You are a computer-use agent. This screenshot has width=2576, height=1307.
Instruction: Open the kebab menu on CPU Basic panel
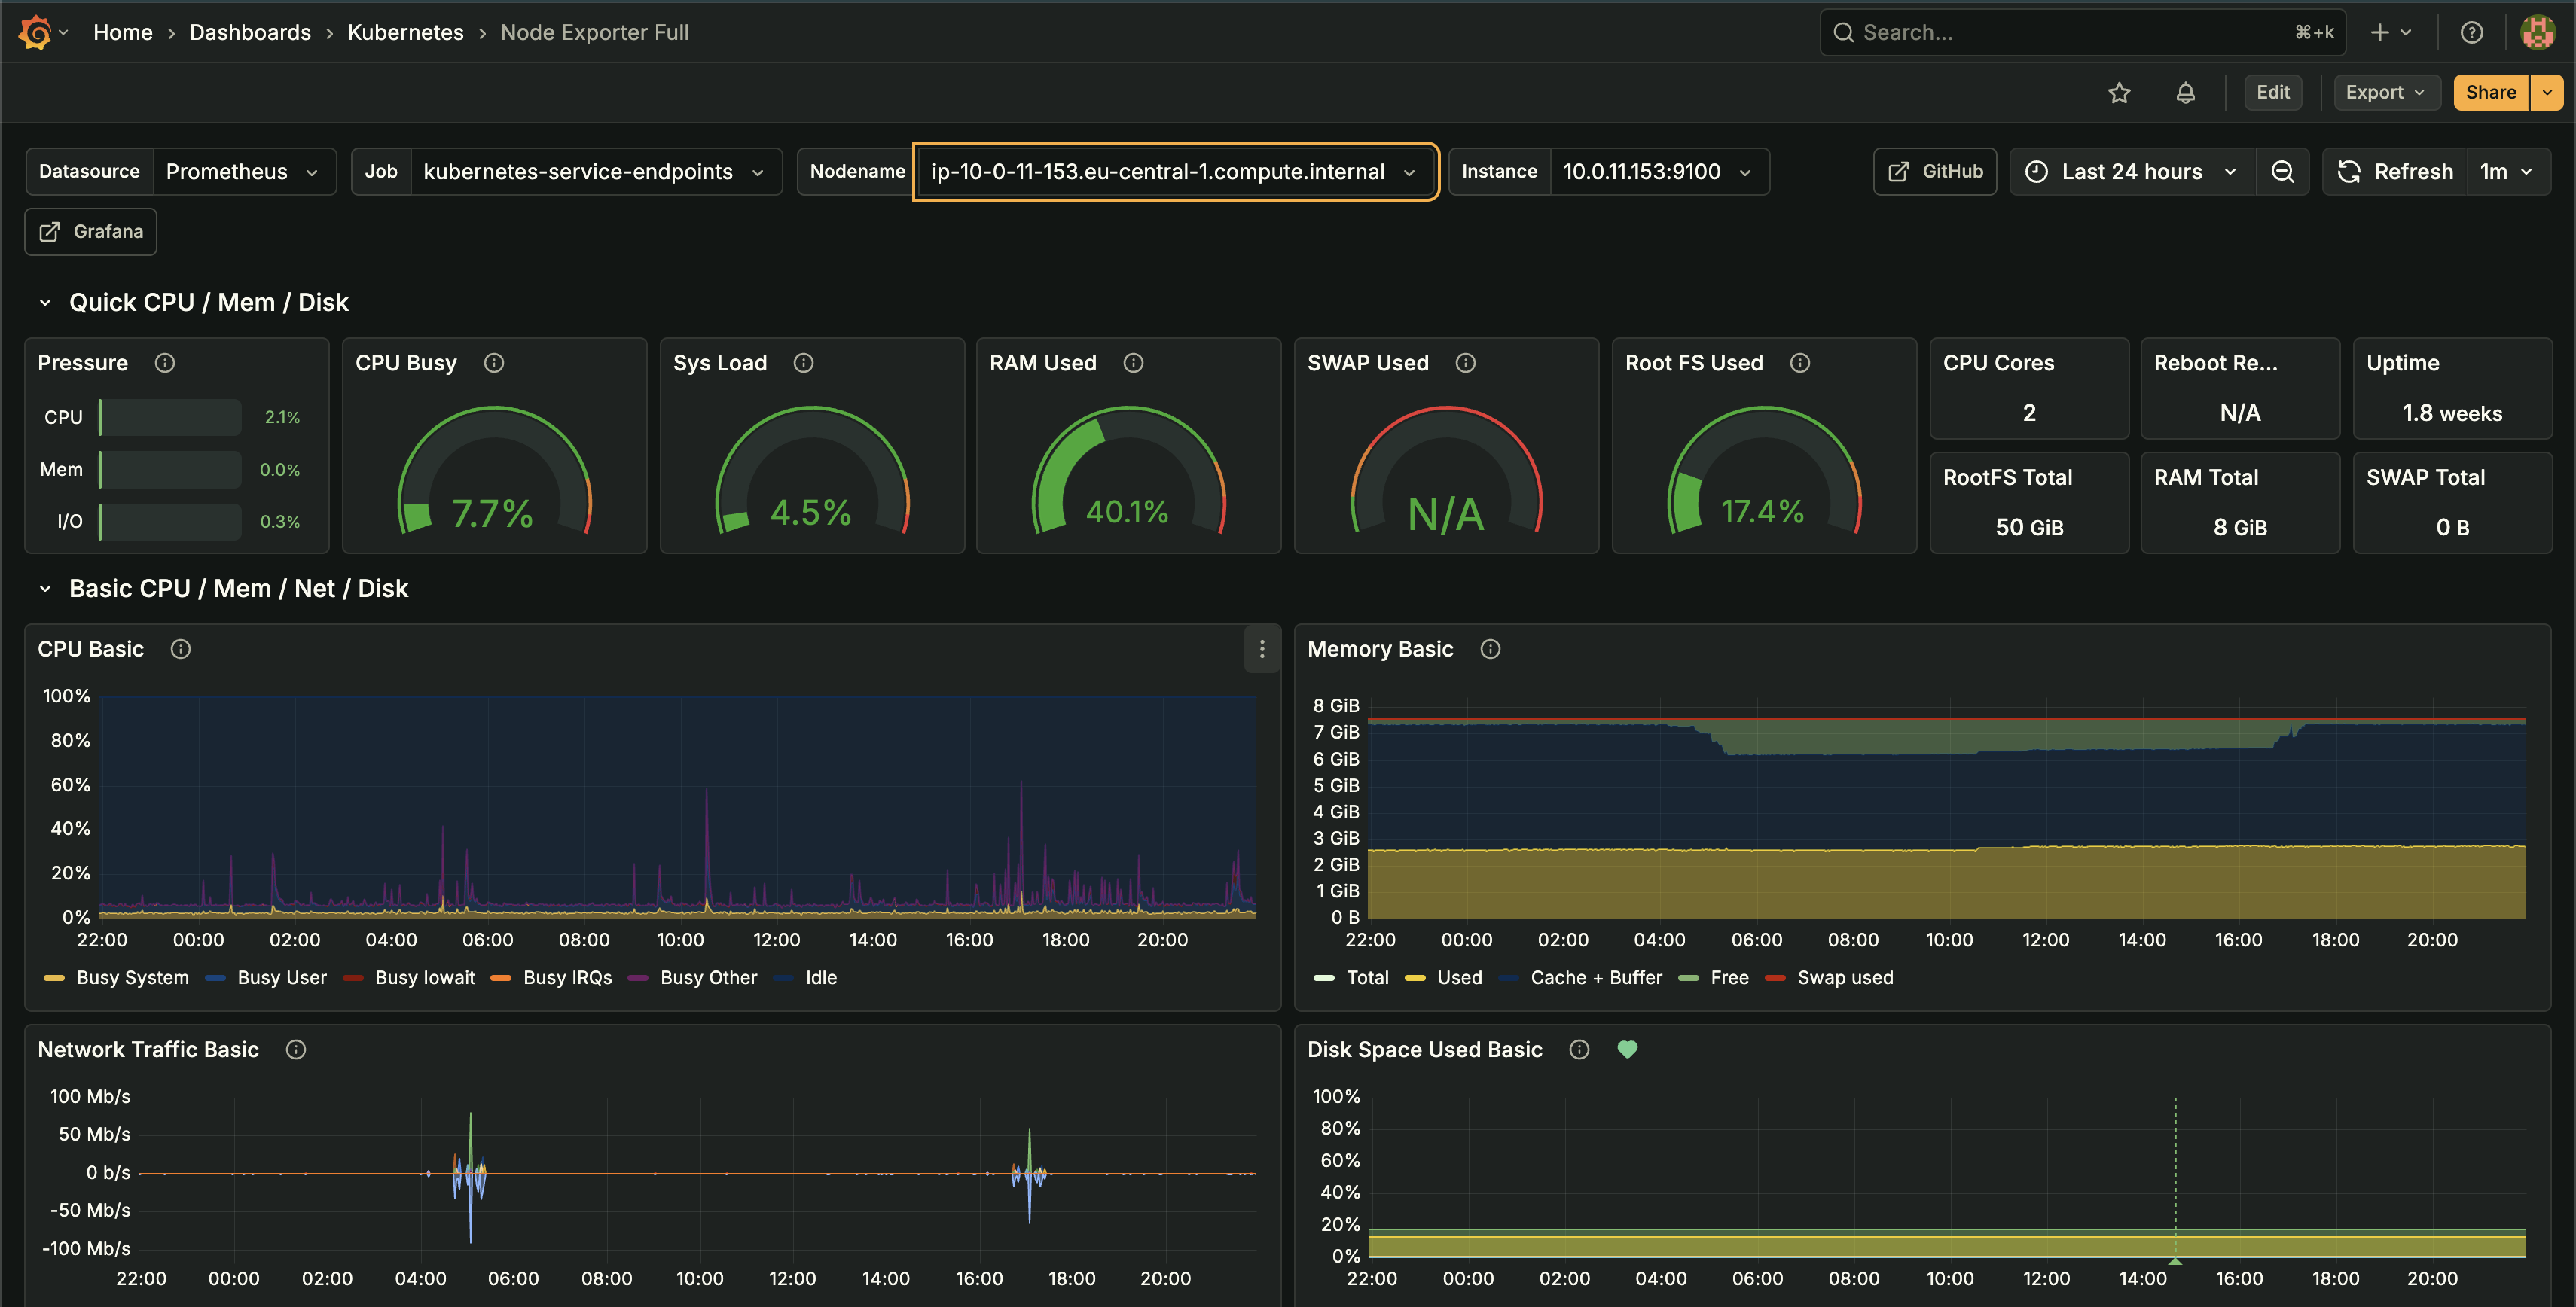(1262, 650)
